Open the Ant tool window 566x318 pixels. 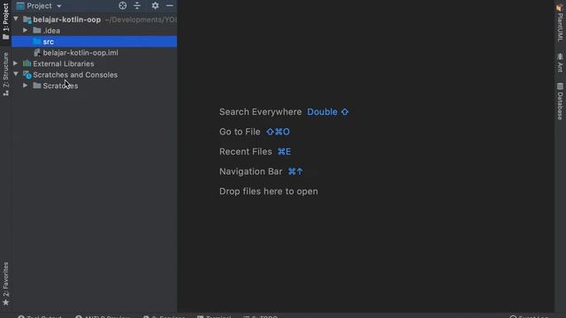point(560,63)
